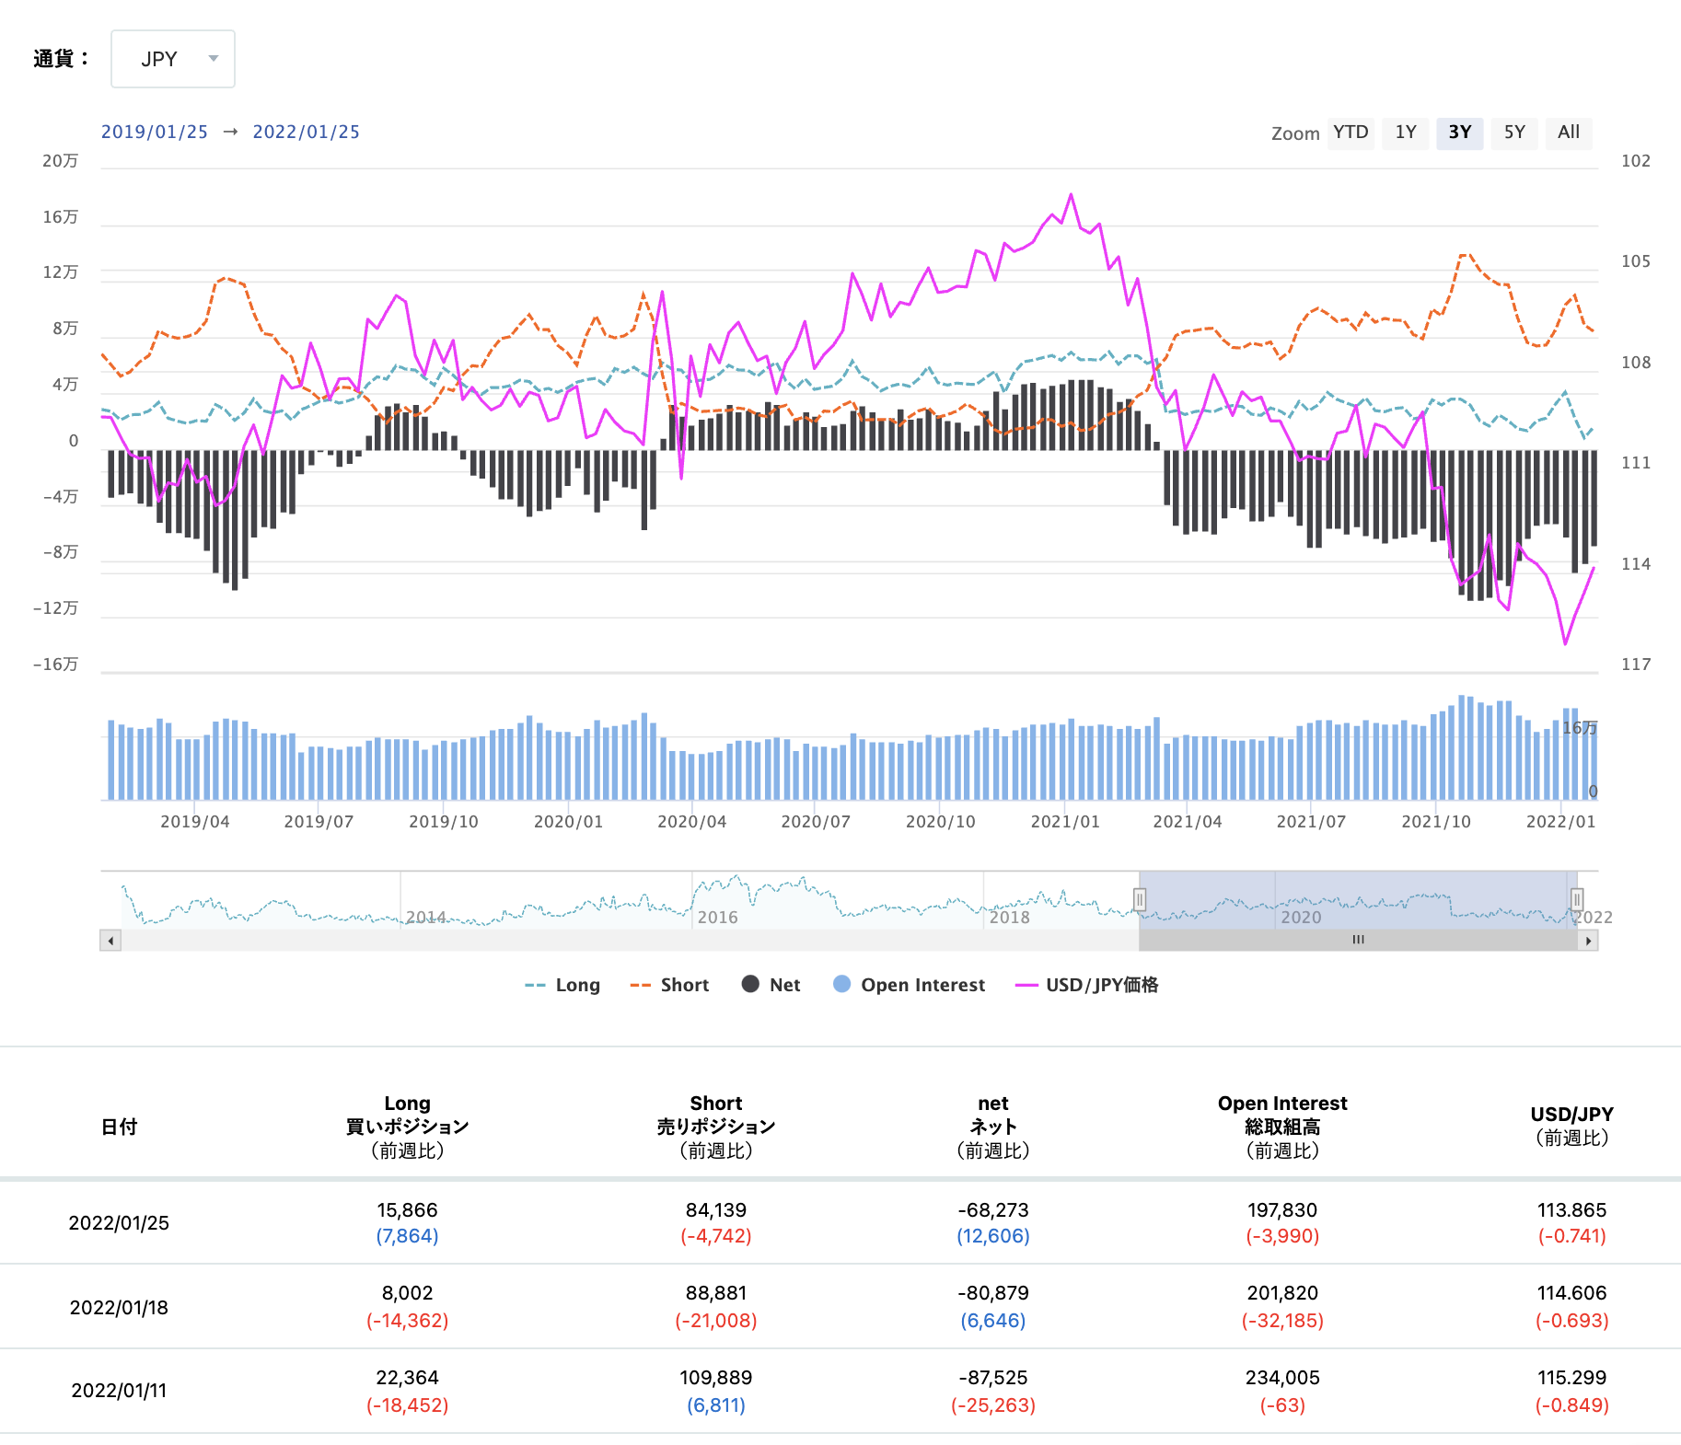1681x1445 pixels.
Task: Click the navigator scrollbar thumb
Action: point(1358,941)
